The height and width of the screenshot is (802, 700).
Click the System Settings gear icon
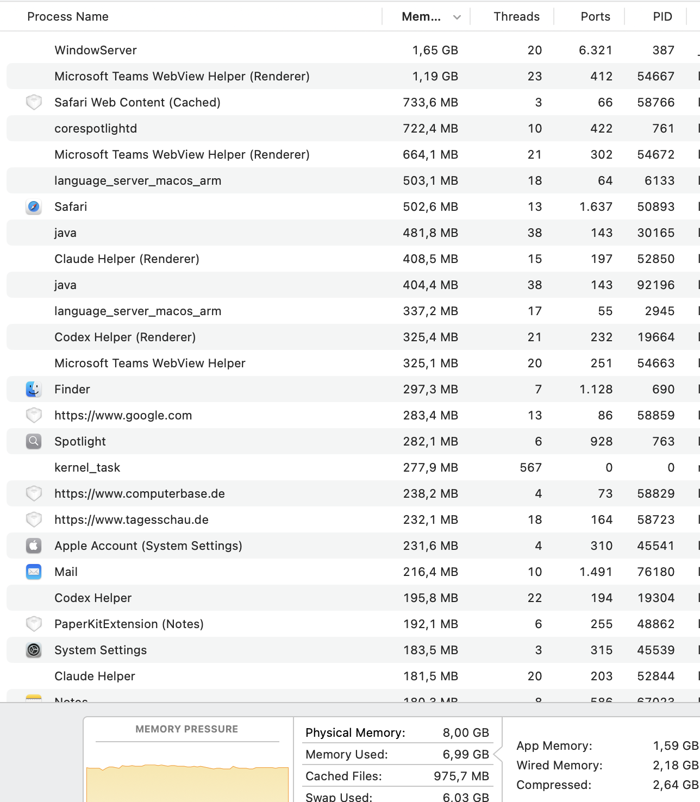[x=34, y=650]
